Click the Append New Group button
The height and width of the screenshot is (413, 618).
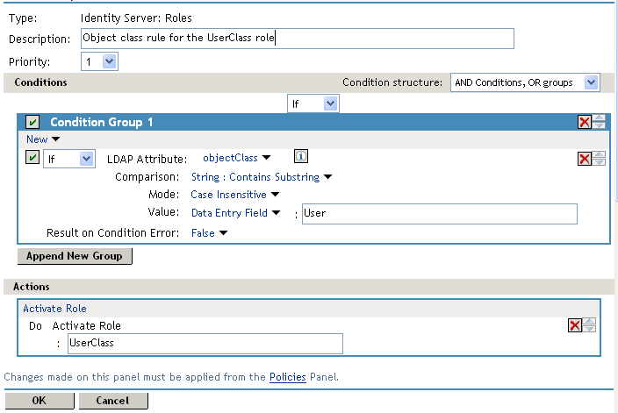coord(75,256)
